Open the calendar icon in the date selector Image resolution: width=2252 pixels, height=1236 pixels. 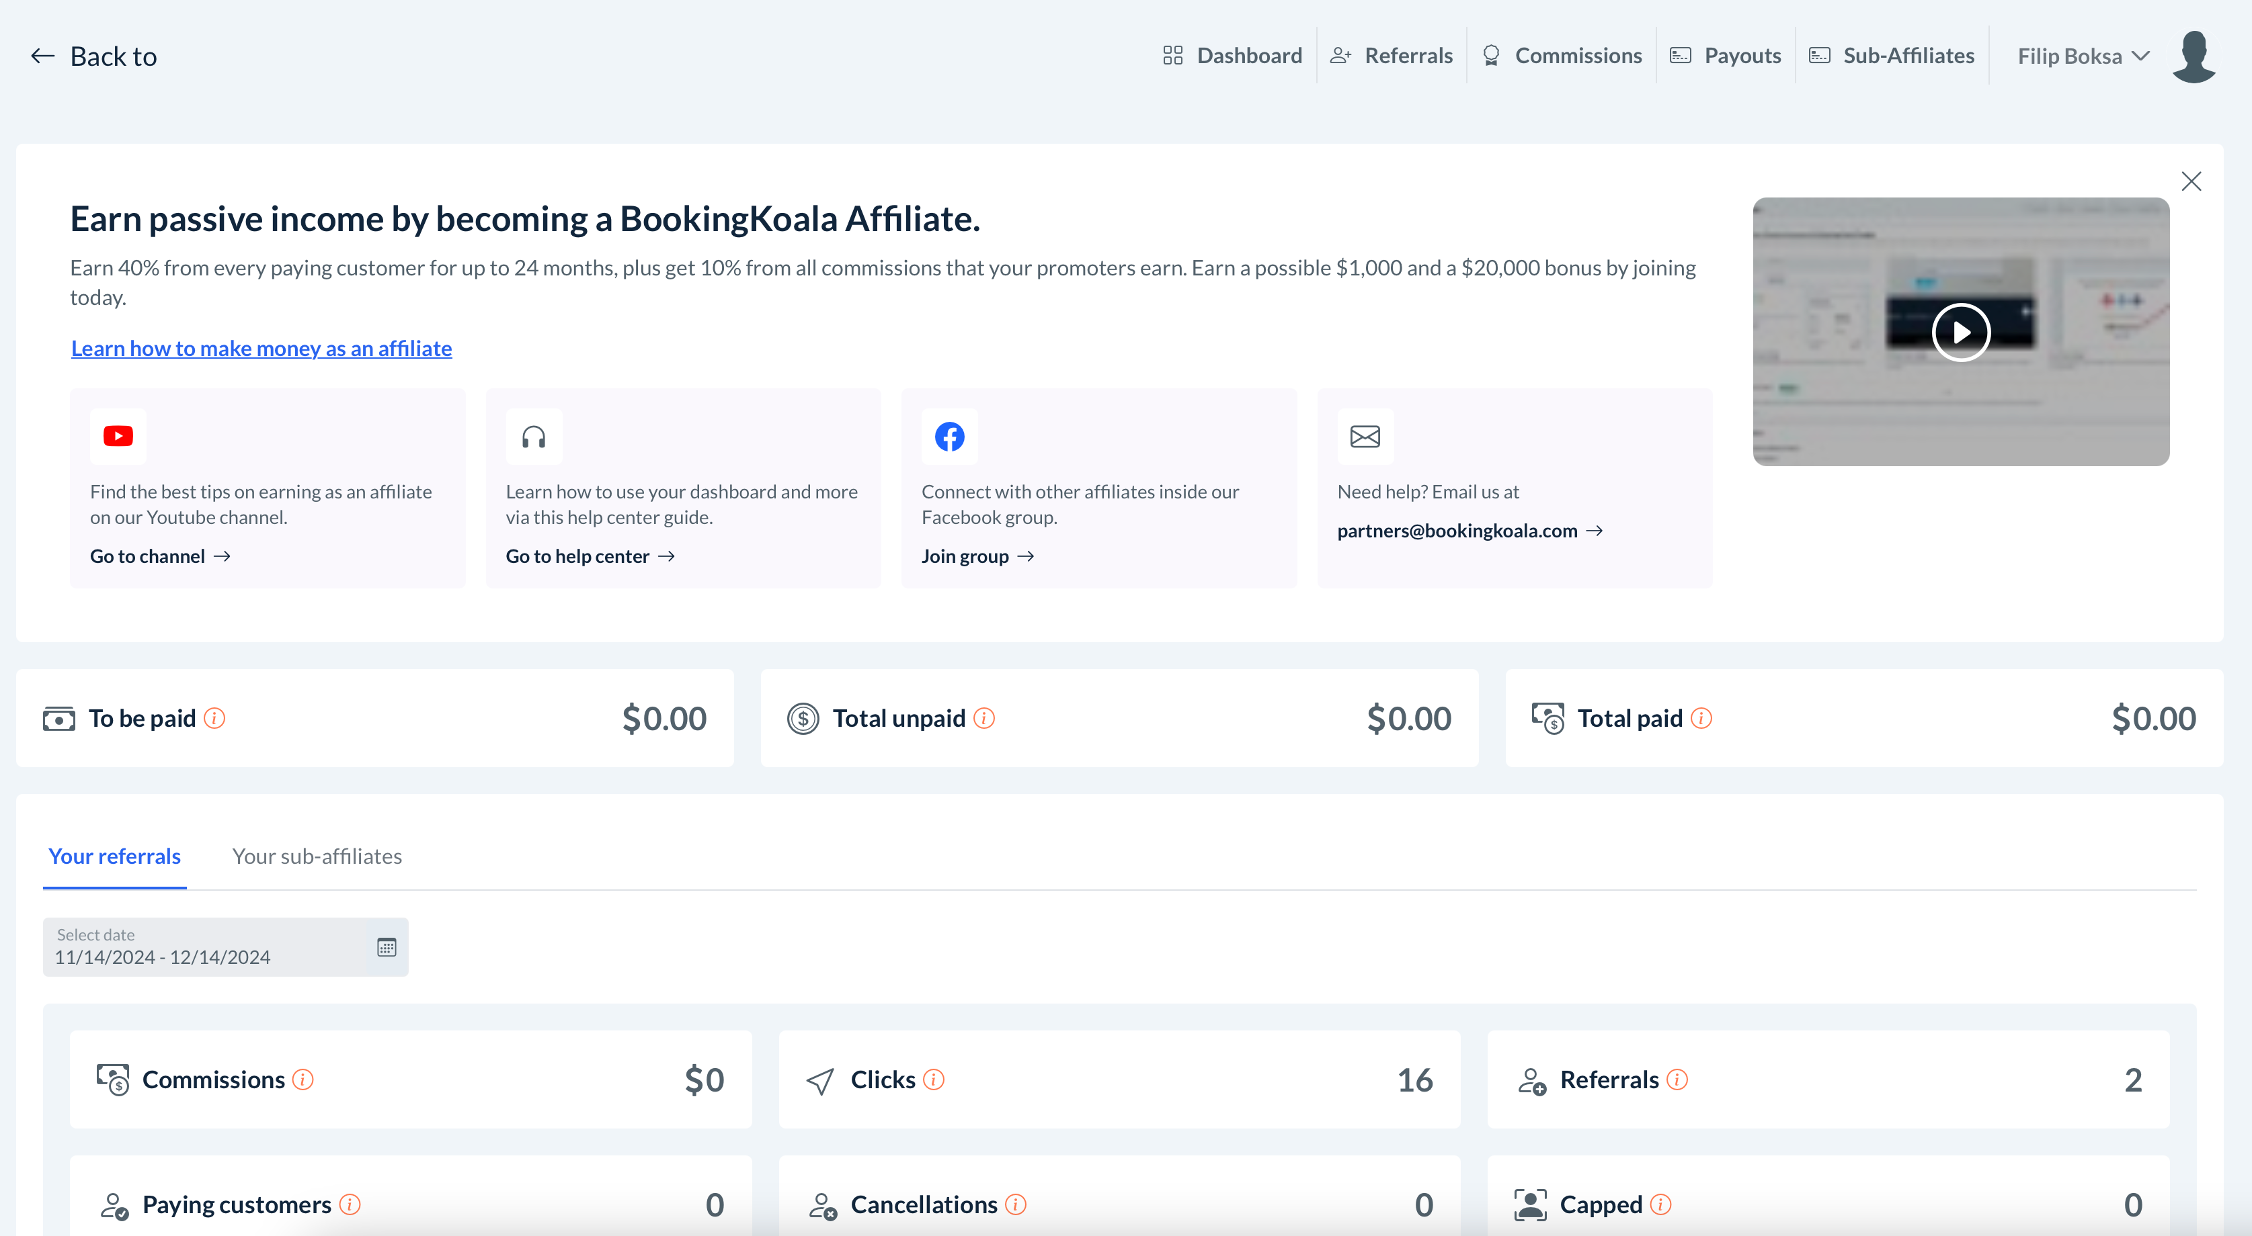coord(386,946)
